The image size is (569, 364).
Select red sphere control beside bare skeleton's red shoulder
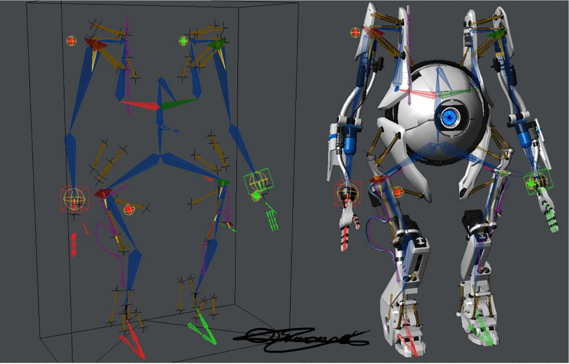coord(71,41)
